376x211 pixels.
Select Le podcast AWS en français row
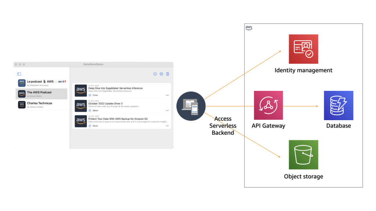(41, 83)
